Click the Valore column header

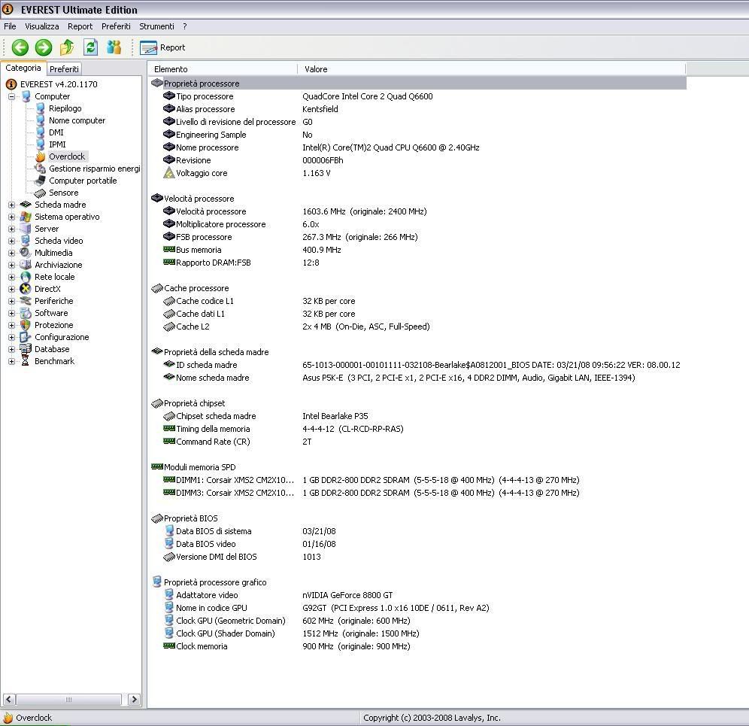pyautogui.click(x=316, y=69)
